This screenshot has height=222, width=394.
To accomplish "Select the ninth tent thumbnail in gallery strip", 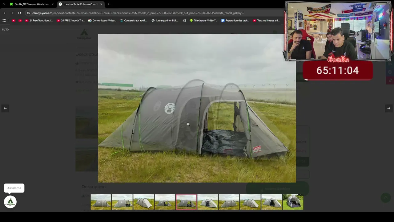I will [x=271, y=202].
